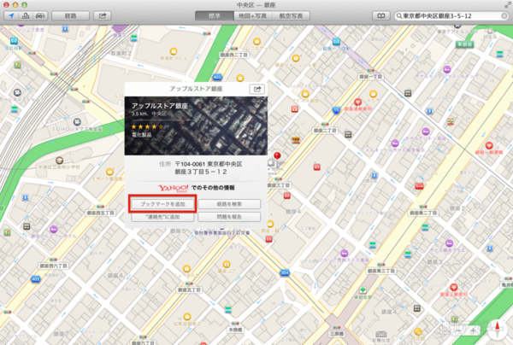Click ブックマークを追加 button
The image size is (513, 345).
pos(162,204)
